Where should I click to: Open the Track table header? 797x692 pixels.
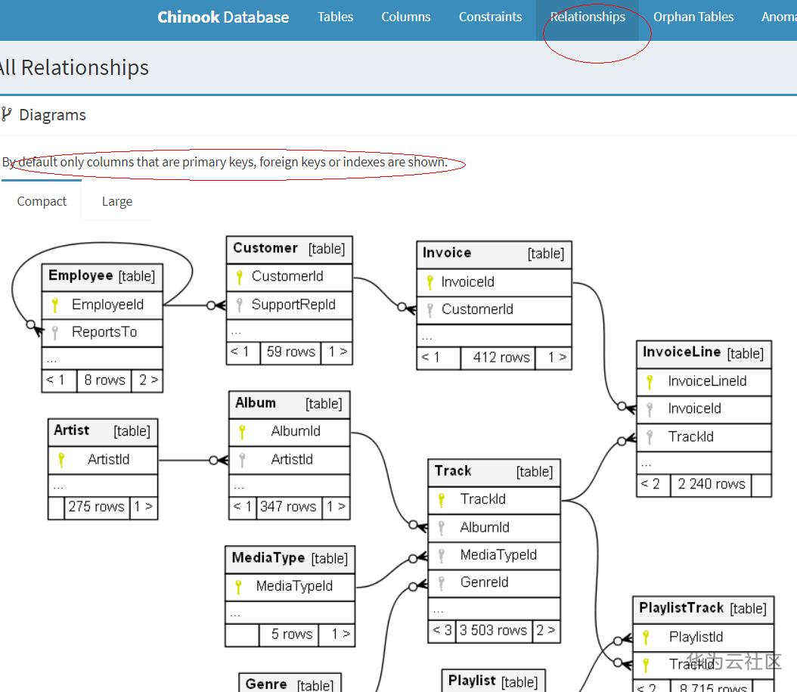494,472
